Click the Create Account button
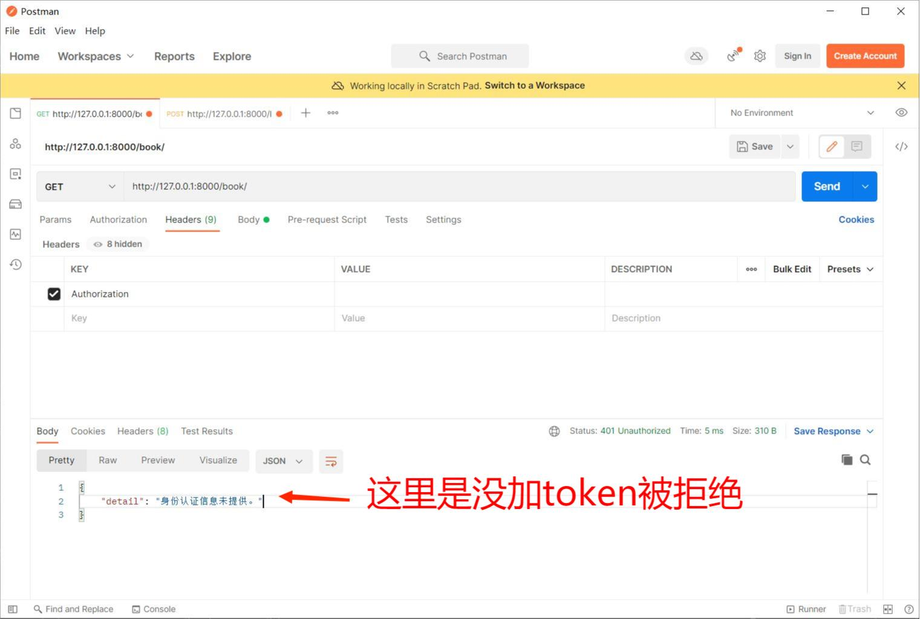920x619 pixels. pyautogui.click(x=865, y=56)
